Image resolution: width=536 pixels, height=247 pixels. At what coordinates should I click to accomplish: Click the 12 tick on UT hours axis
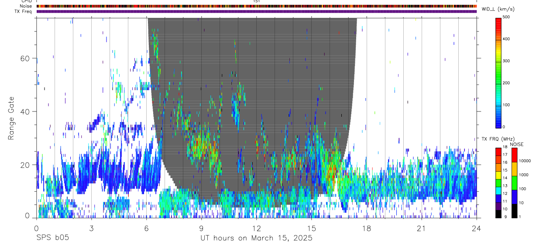tap(257, 228)
